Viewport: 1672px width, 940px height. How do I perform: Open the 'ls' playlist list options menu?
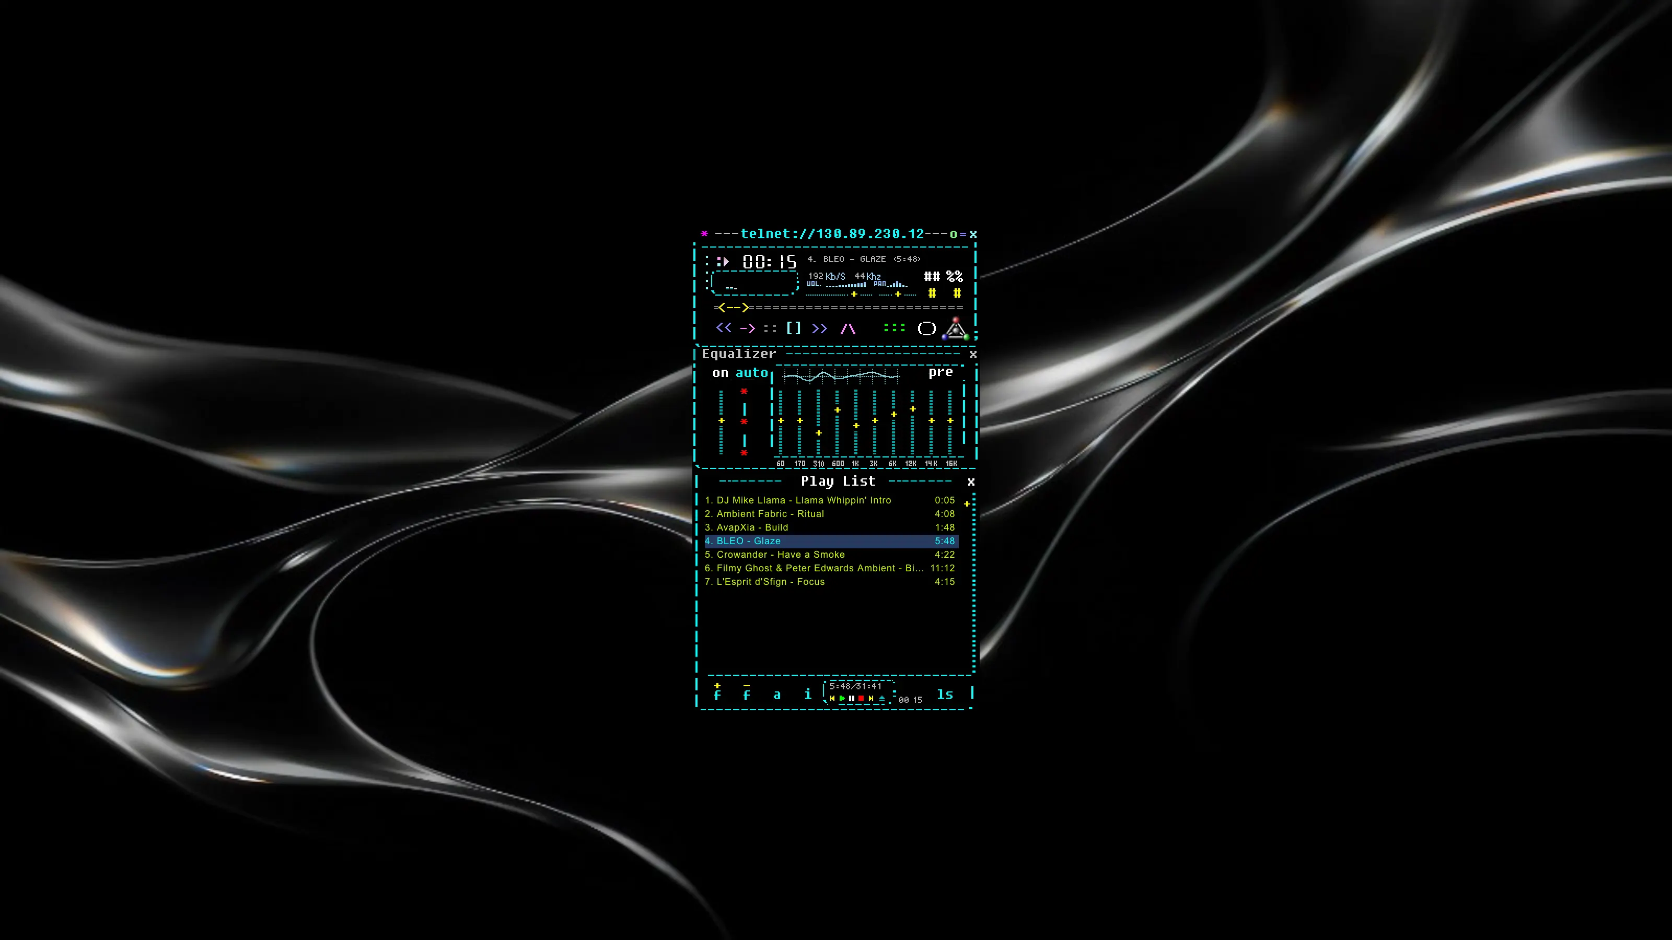[945, 694]
